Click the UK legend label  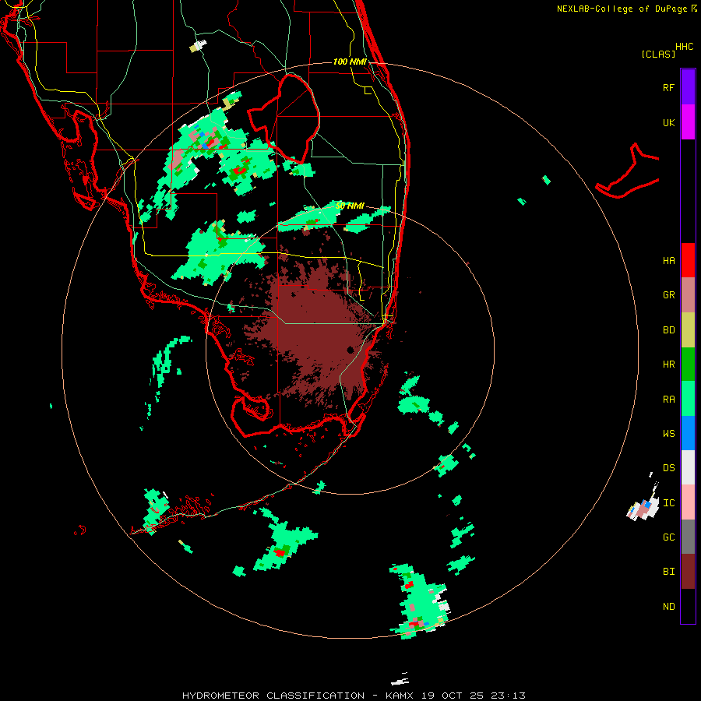(x=669, y=122)
